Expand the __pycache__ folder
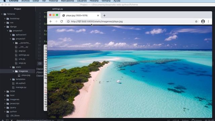The width and height of the screenshot is (215, 121). [13, 43]
